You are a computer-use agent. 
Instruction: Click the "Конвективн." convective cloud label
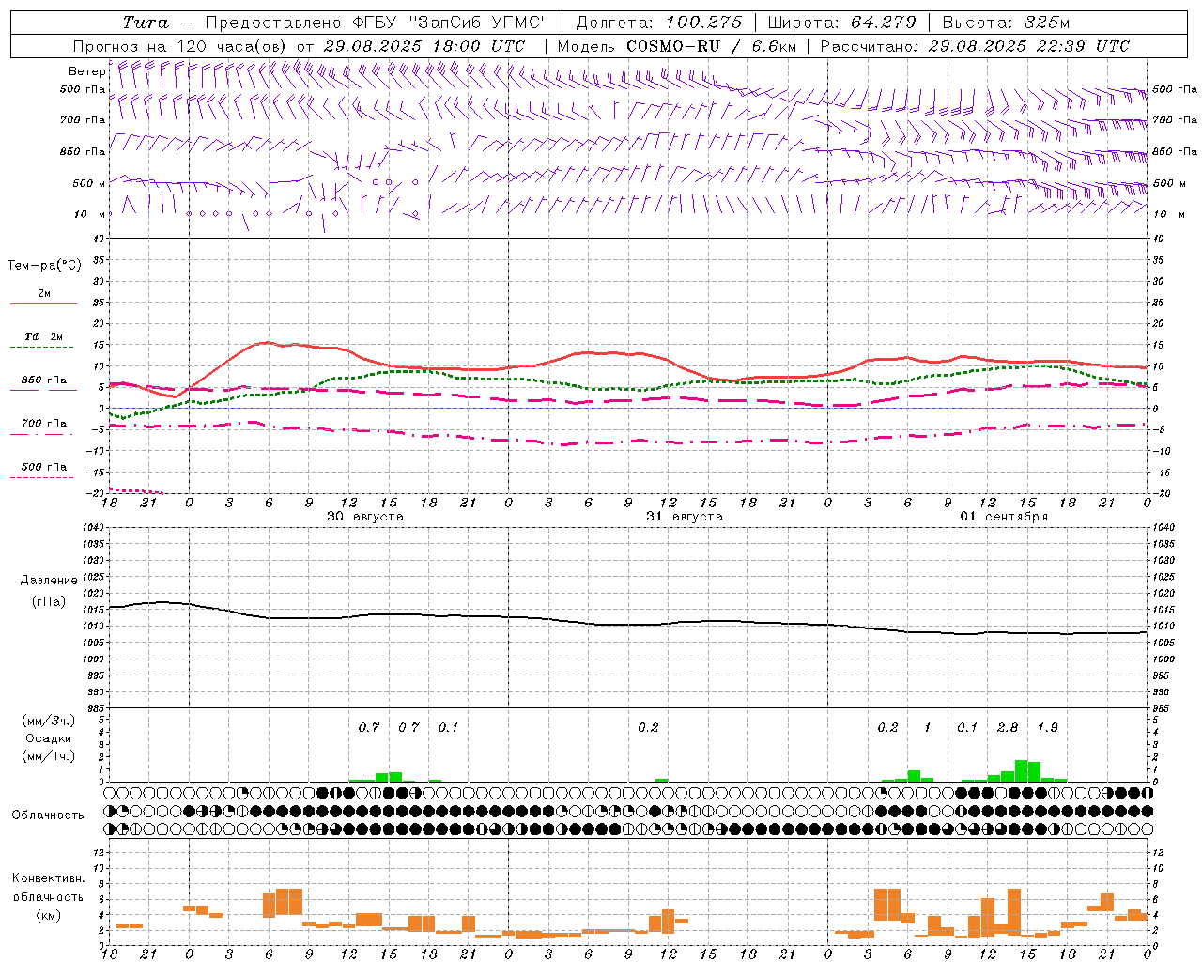click(x=48, y=878)
